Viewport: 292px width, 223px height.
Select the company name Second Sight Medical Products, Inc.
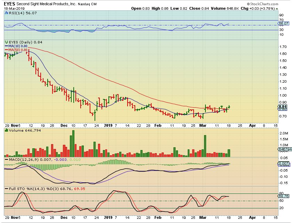46,4
